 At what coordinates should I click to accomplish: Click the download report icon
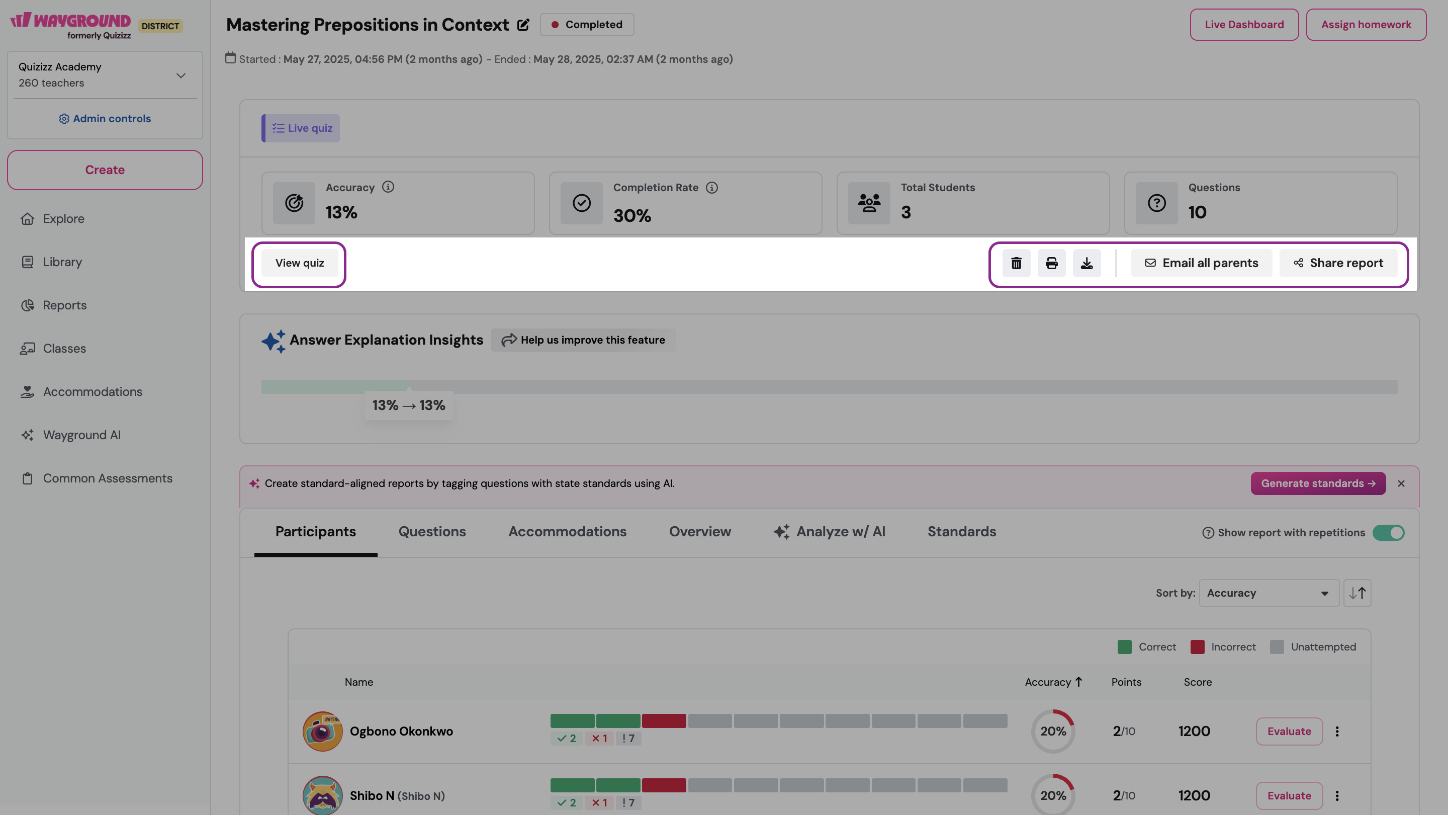[x=1087, y=263]
